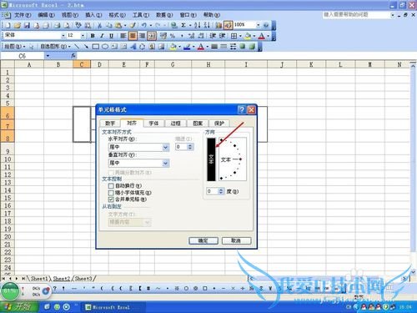The image size is (417, 313).
Task: Click the Align Right icon
Action: pos(143,36)
